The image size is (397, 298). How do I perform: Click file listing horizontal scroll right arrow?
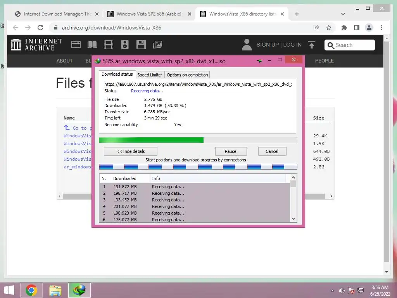pos(331,196)
